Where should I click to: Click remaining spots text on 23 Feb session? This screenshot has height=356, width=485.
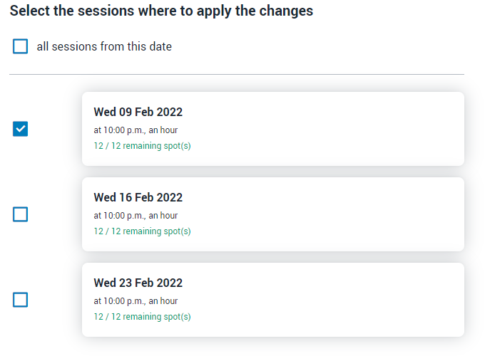(x=142, y=317)
